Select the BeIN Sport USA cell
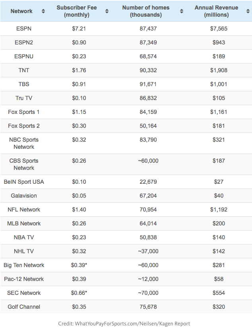Viewport: 252px width, 329px height. click(24, 182)
